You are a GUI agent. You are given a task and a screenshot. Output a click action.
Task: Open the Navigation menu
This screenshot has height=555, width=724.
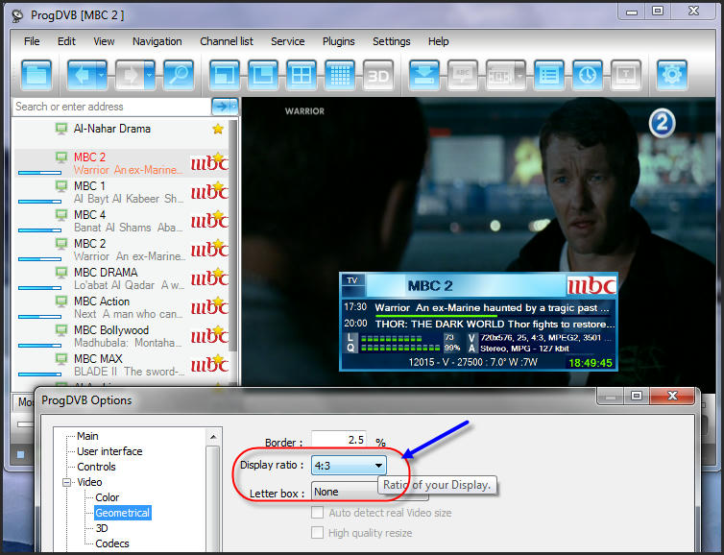[x=157, y=41]
